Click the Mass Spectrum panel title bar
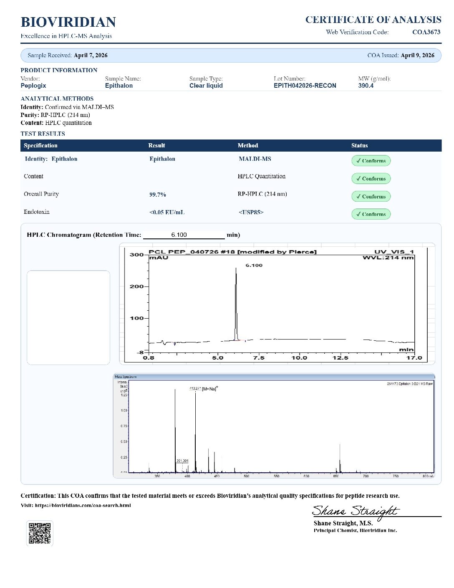Viewport: 454px width, 588px height. click(274, 377)
